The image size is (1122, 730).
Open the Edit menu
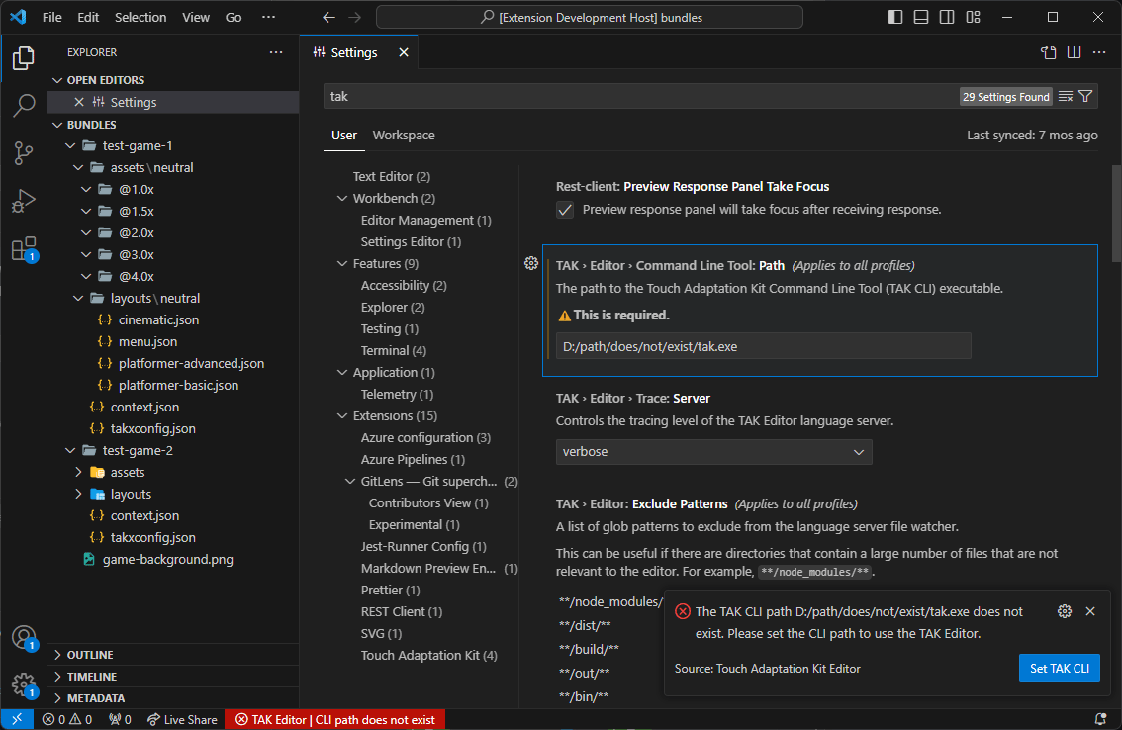click(88, 17)
